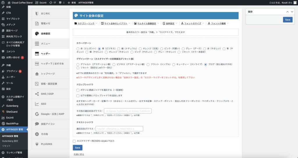Click the palette icon beside 全体設定

[x=37, y=34]
